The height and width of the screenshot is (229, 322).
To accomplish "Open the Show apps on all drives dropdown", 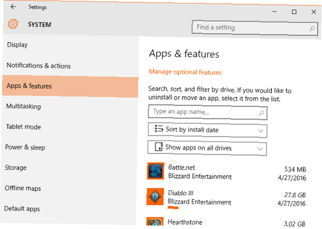I will pyautogui.click(x=207, y=148).
